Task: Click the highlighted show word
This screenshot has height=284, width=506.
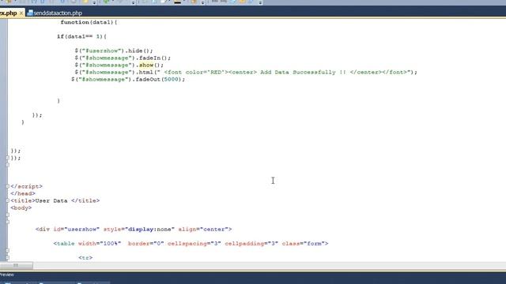Action: pyautogui.click(x=146, y=65)
